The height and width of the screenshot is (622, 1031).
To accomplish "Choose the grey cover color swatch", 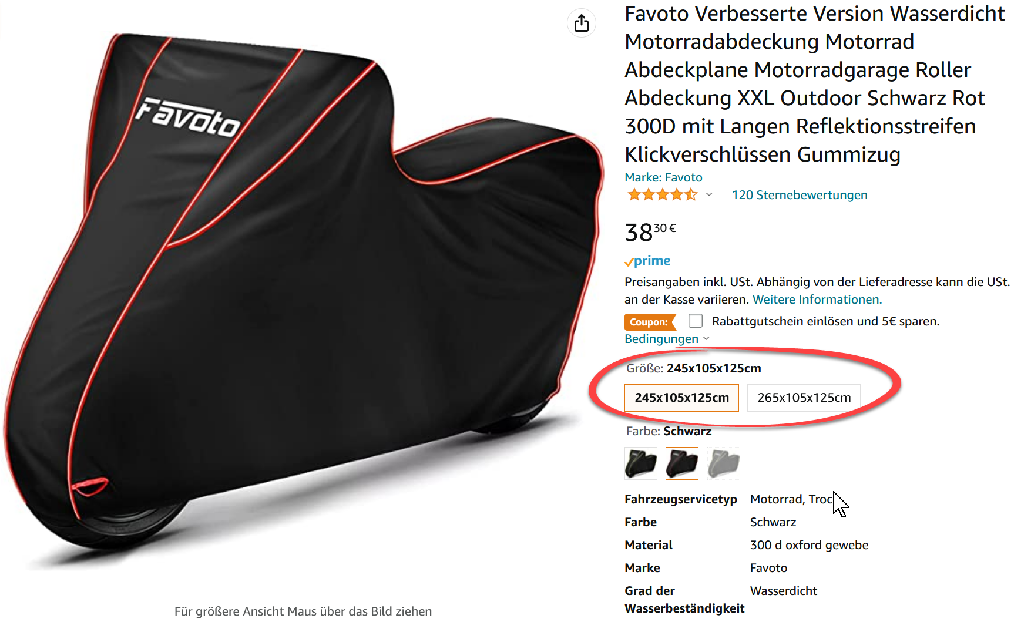I will (723, 463).
